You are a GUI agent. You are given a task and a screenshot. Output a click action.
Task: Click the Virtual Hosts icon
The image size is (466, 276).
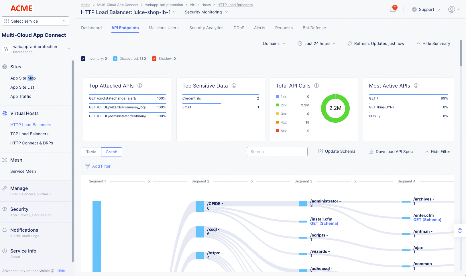pyautogui.click(x=4, y=113)
